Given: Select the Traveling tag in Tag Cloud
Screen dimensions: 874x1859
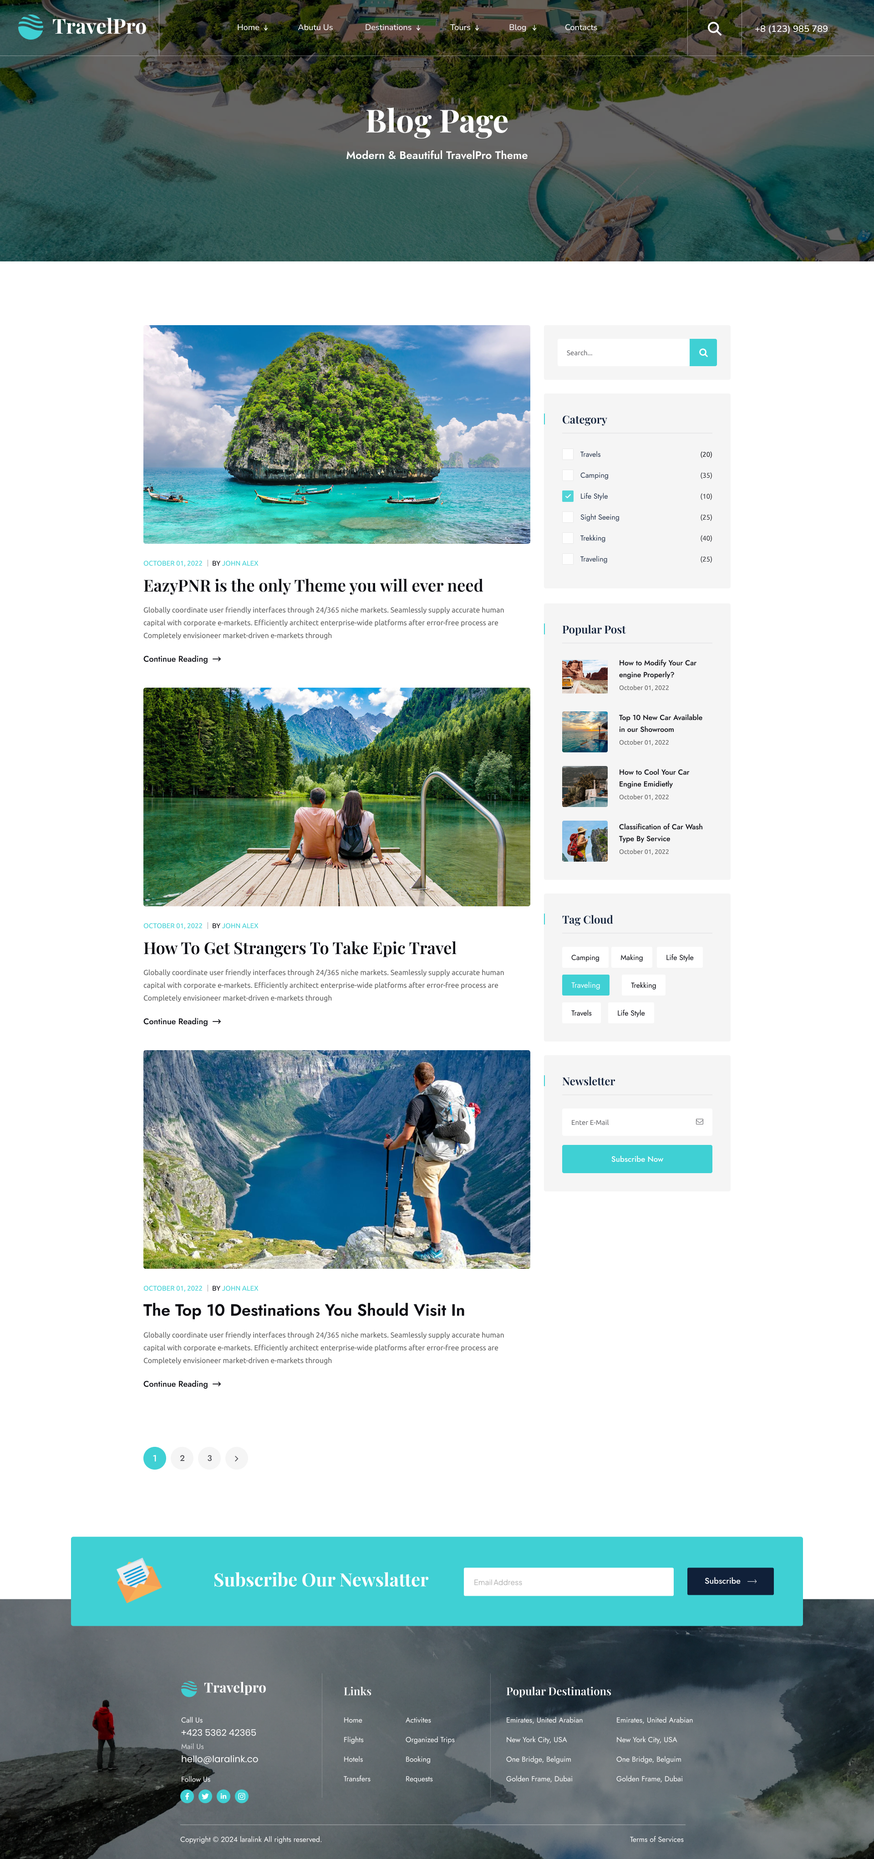Looking at the screenshot, I should [585, 984].
